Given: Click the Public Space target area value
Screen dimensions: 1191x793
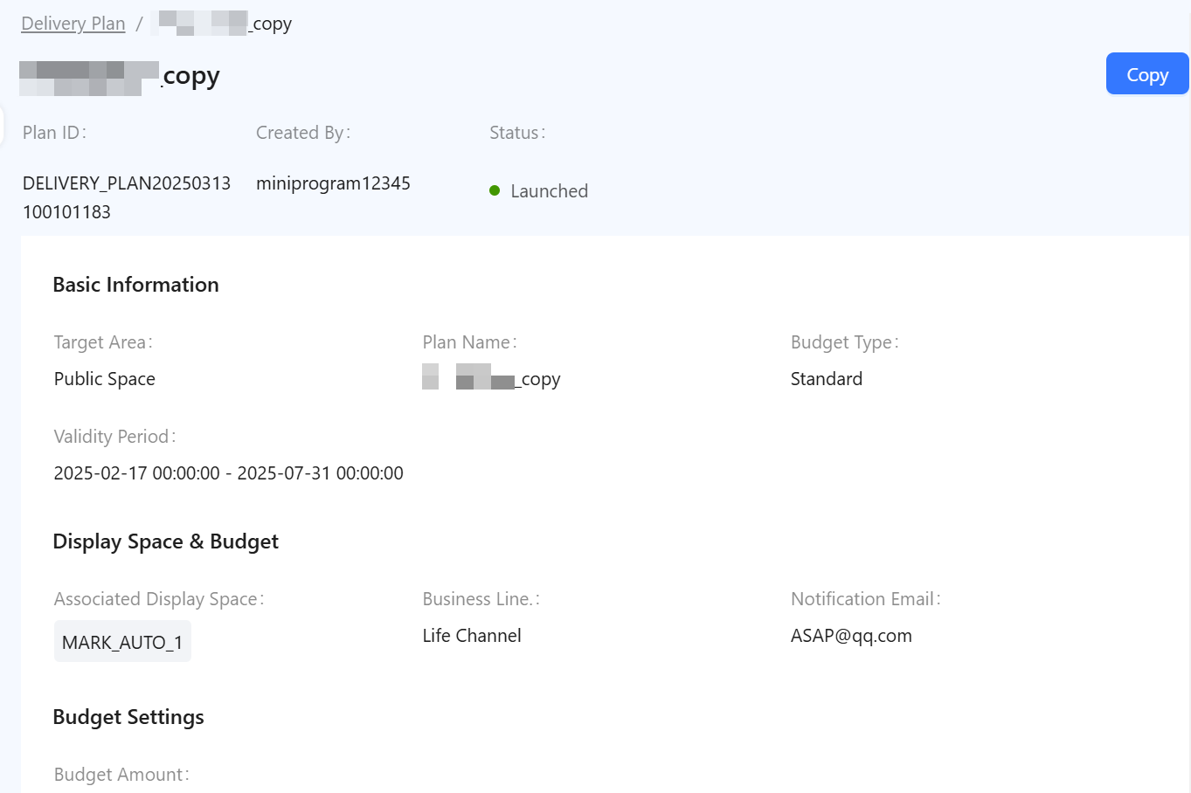Looking at the screenshot, I should pos(105,379).
